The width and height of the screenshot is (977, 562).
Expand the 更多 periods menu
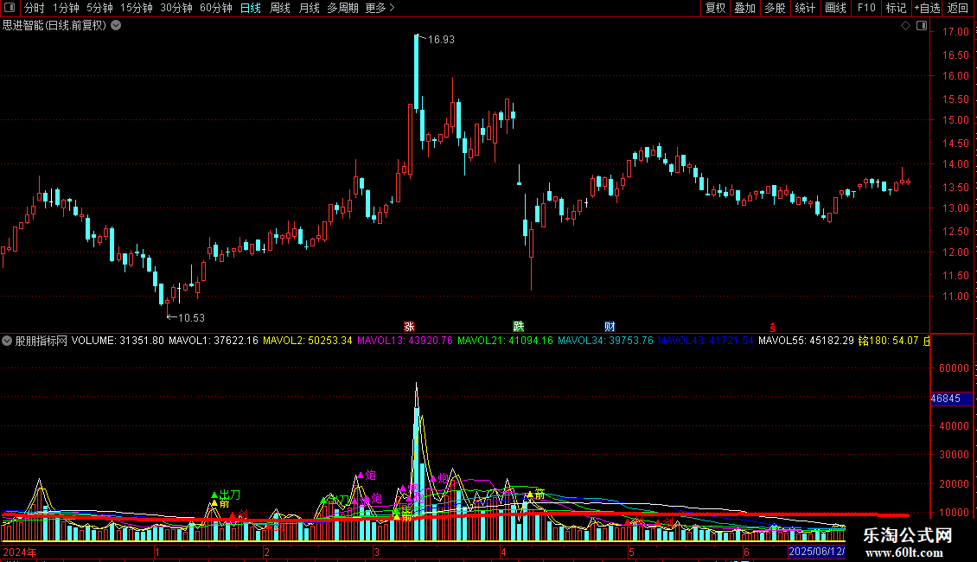click(x=380, y=8)
